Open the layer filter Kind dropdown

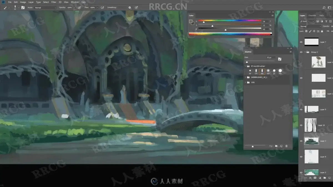coord(308,21)
